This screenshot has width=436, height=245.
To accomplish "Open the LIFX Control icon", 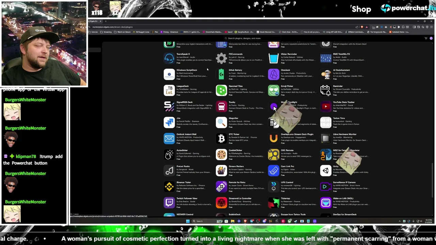I will (274, 186).
